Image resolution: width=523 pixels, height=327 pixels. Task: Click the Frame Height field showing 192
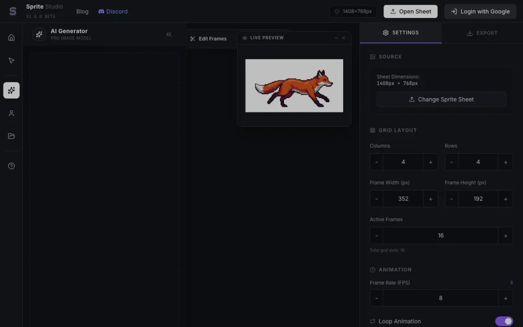(x=478, y=199)
